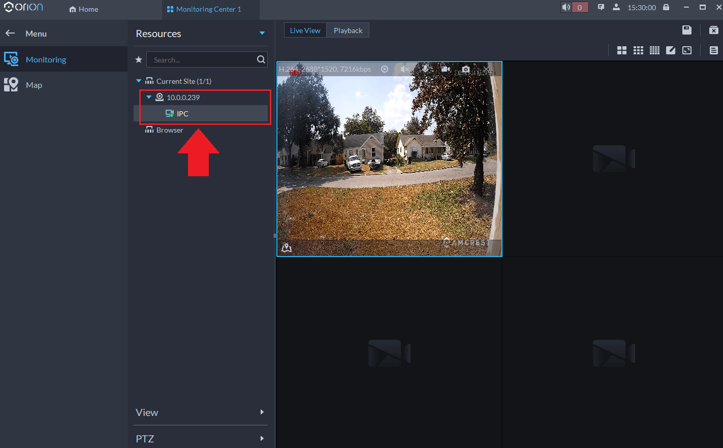Switch to 2x2 split layout
This screenshot has height=448, width=723.
pos(622,50)
